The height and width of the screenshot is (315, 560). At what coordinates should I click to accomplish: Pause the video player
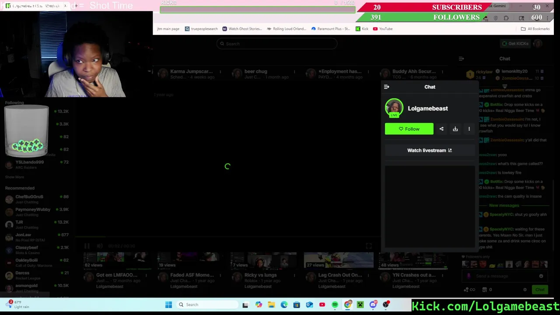[87, 246]
